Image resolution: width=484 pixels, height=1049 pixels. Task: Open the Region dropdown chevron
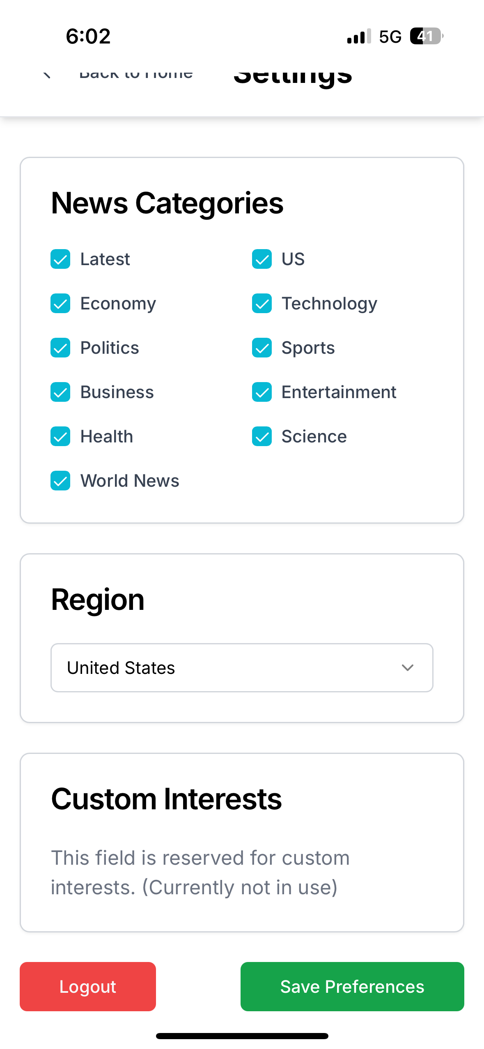point(407,668)
